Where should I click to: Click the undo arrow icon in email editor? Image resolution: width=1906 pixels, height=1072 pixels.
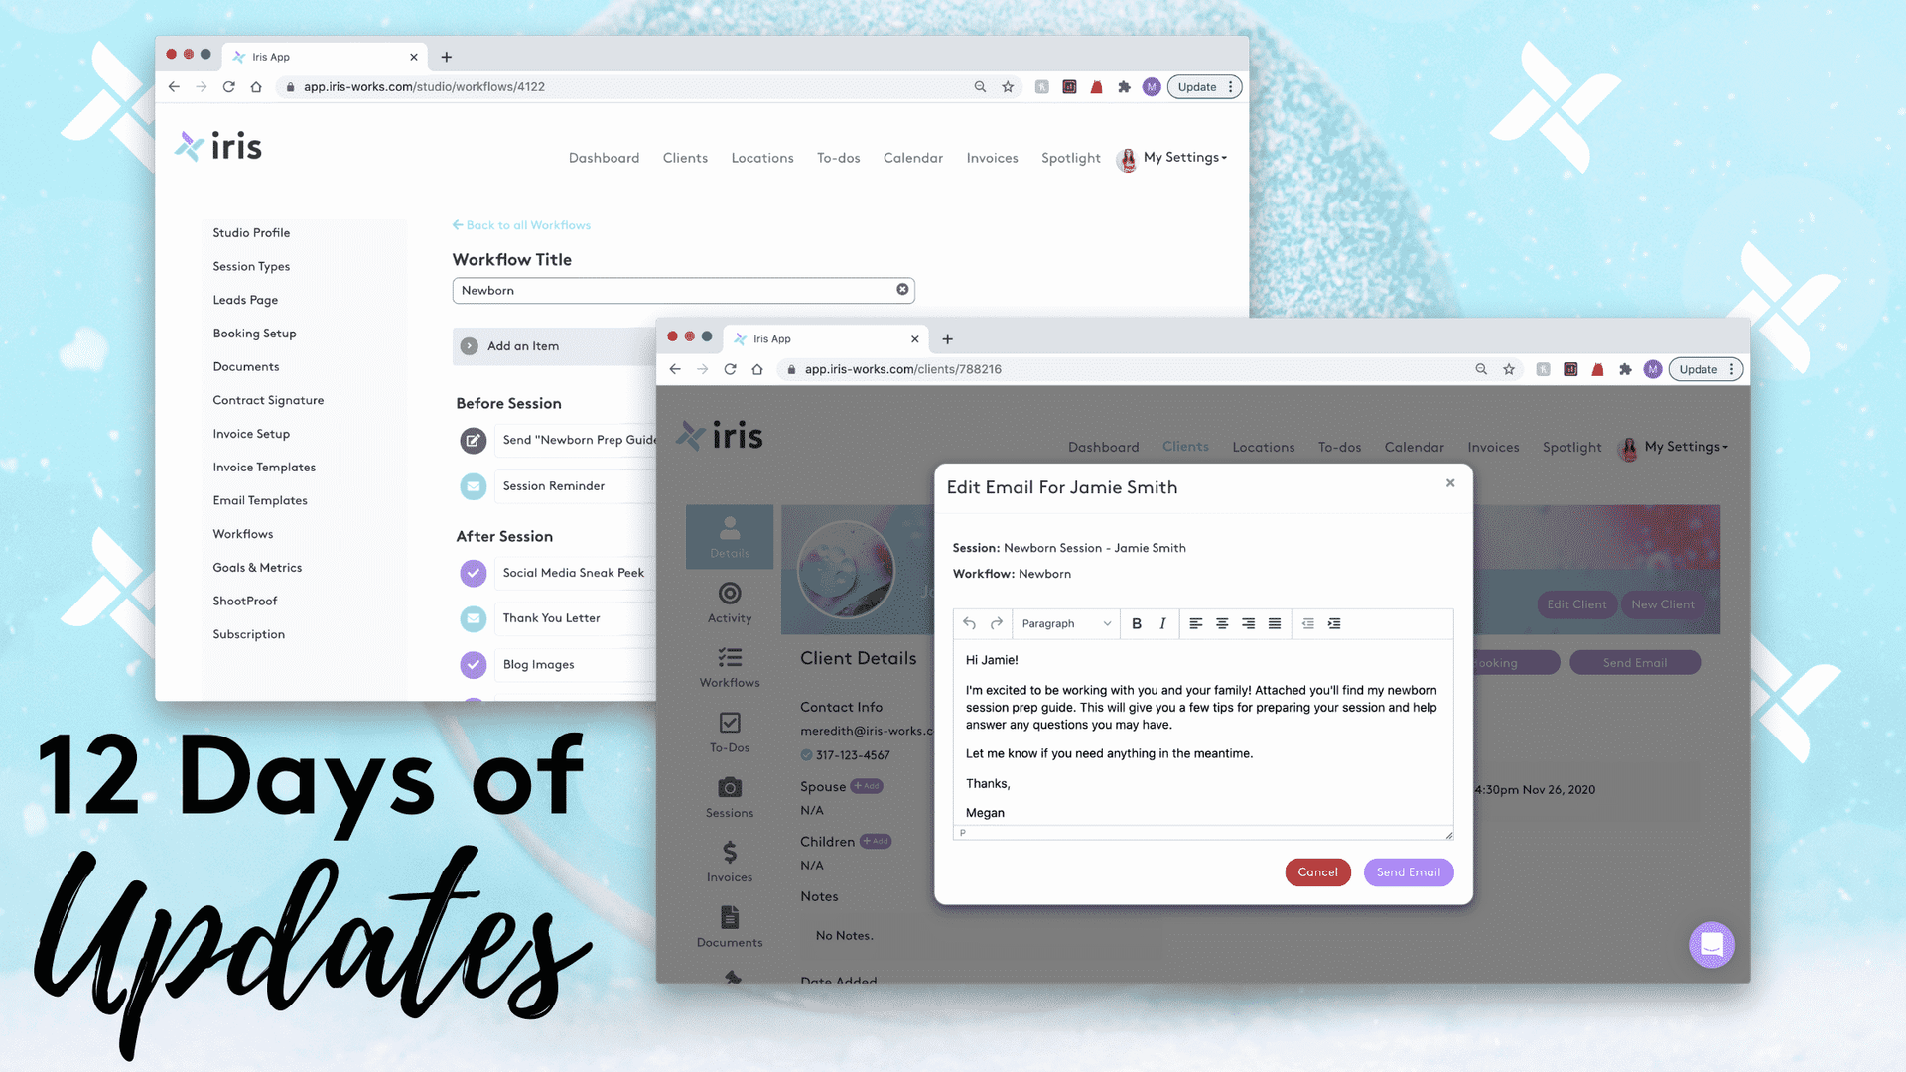pyautogui.click(x=969, y=623)
